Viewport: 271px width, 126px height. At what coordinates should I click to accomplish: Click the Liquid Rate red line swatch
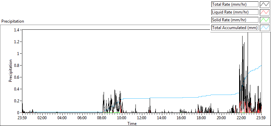[x=265, y=12]
